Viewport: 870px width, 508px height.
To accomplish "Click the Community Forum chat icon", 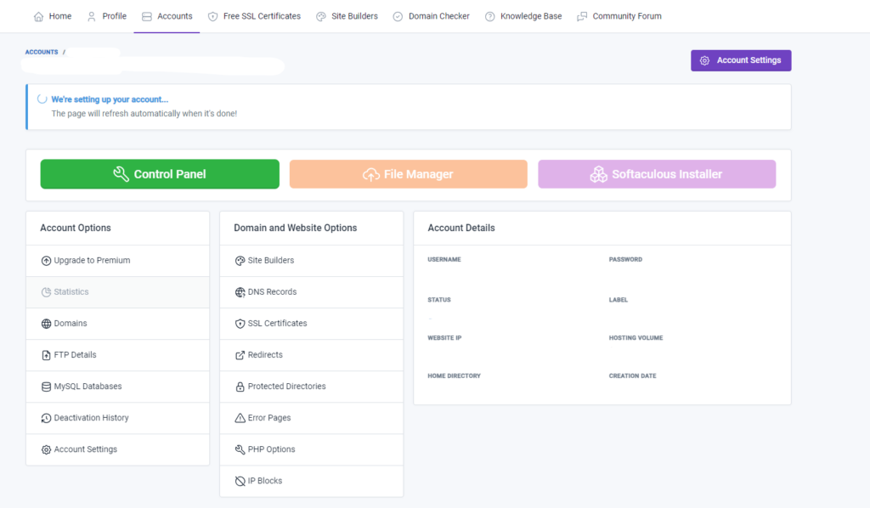I will 582,17.
